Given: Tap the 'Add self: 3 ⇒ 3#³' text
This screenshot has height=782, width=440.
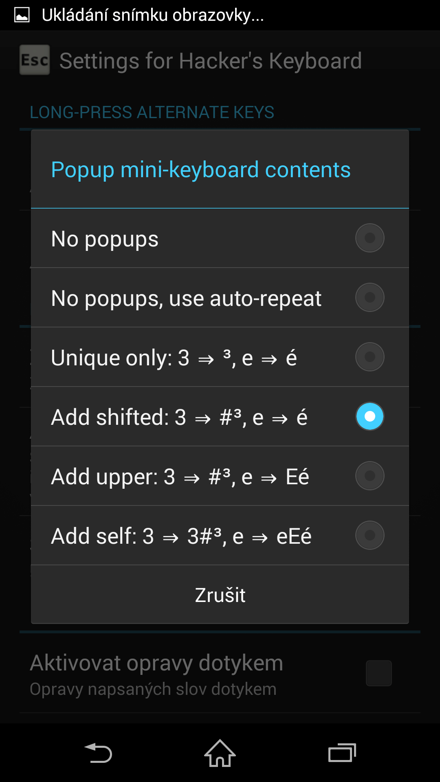Looking at the screenshot, I should [x=136, y=536].
